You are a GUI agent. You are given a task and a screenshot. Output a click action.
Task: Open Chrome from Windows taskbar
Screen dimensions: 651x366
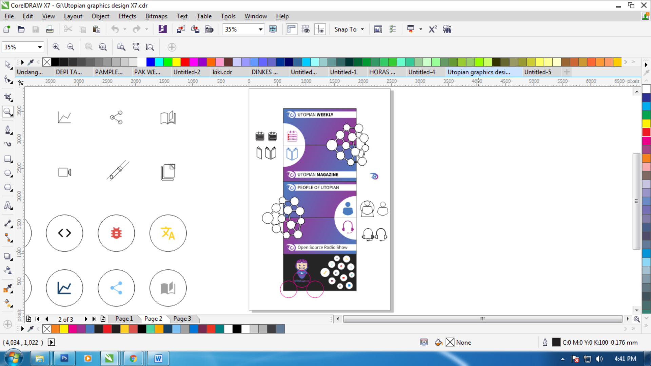click(133, 358)
